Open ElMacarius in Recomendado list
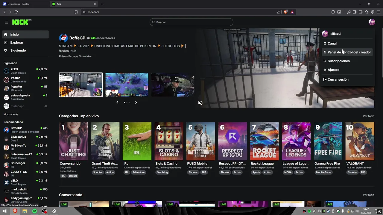 pyautogui.click(x=25, y=139)
